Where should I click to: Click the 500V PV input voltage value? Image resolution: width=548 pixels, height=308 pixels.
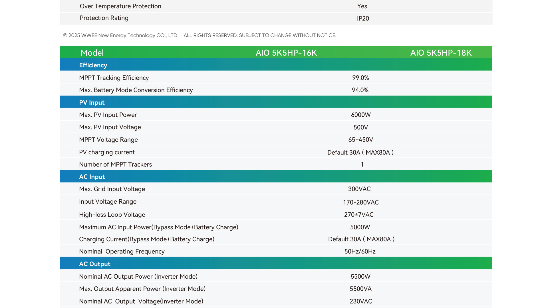(x=360, y=127)
